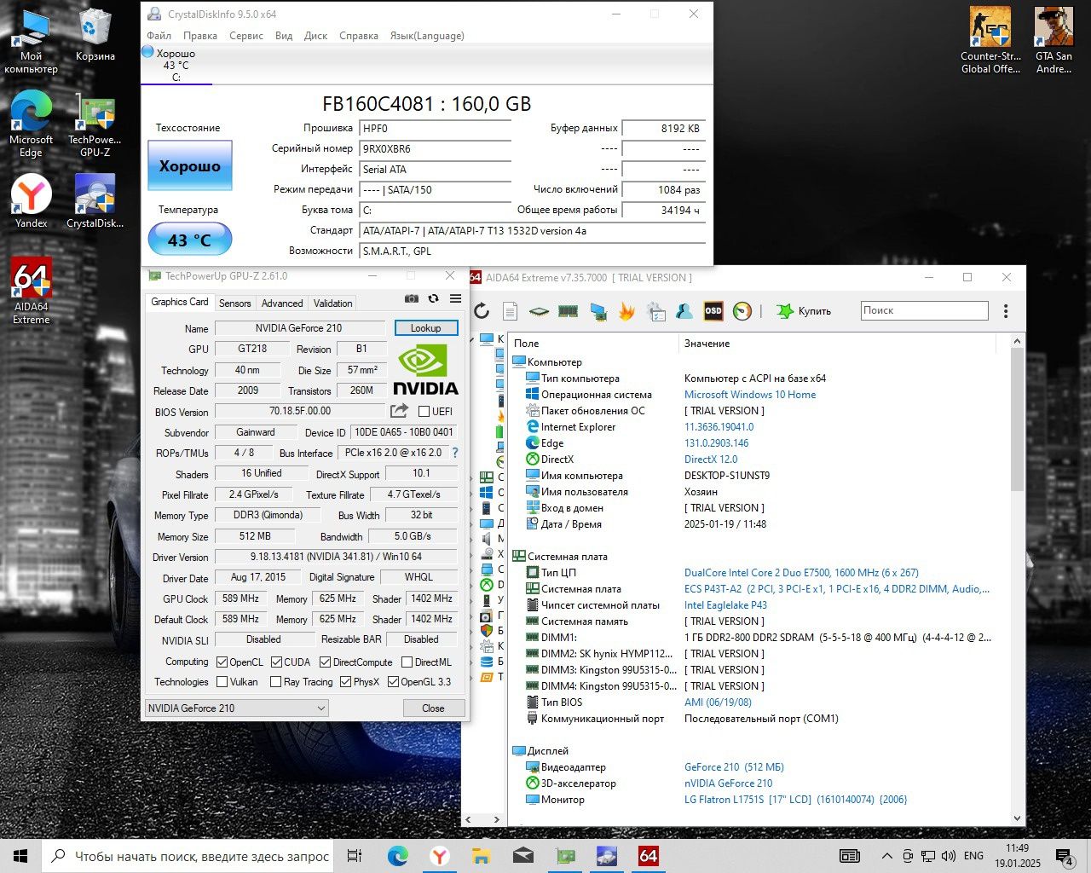1091x873 pixels.
Task: Open the Microsoft Windows 10 Home link
Action: (x=750, y=395)
